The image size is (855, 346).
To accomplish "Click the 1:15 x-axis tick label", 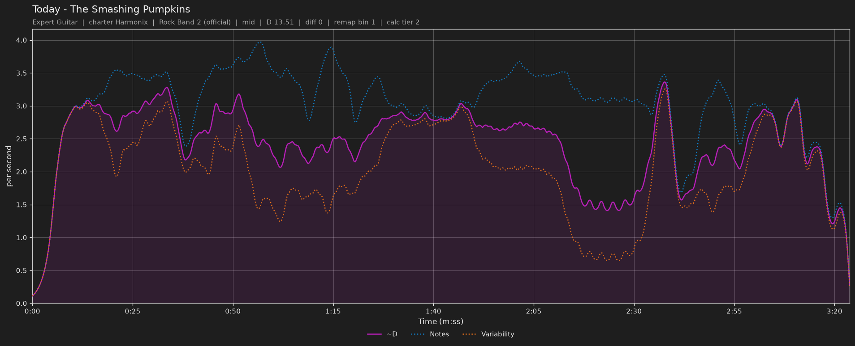I will (333, 311).
